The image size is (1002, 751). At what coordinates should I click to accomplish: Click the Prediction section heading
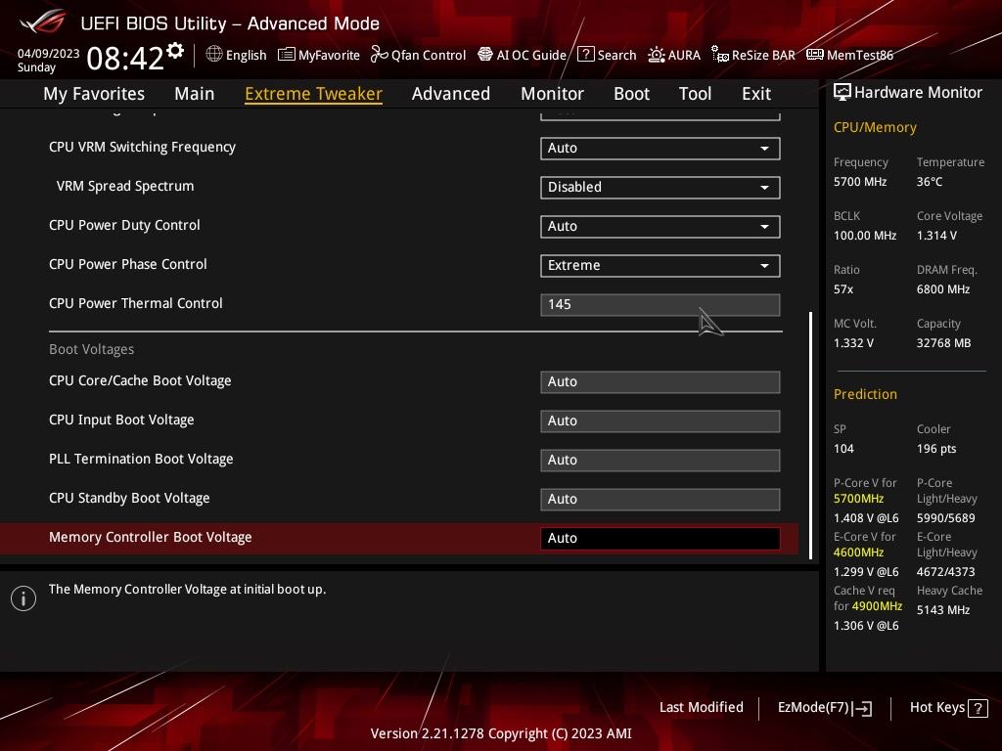click(x=865, y=394)
